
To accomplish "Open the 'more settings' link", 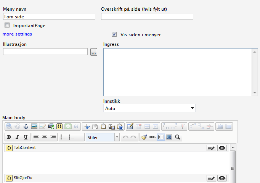I will coord(17,34).
